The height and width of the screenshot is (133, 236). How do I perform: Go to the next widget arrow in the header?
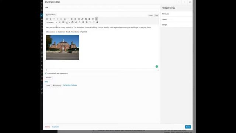tap(184, 2)
